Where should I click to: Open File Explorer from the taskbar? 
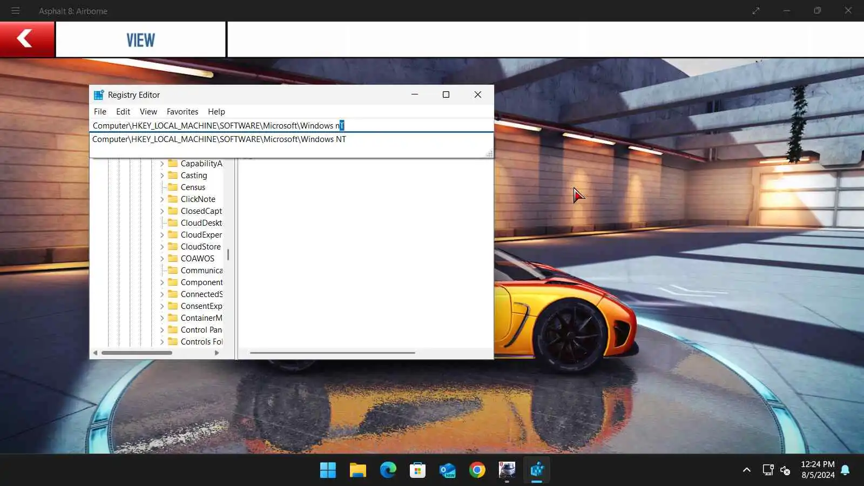pos(357,470)
